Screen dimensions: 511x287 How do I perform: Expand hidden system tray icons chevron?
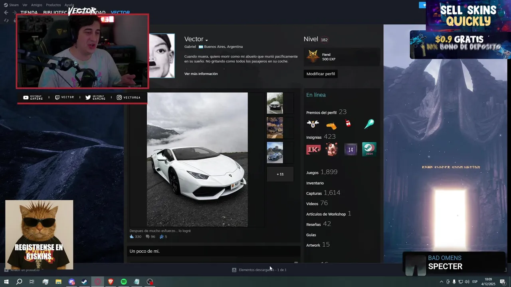click(x=441, y=282)
